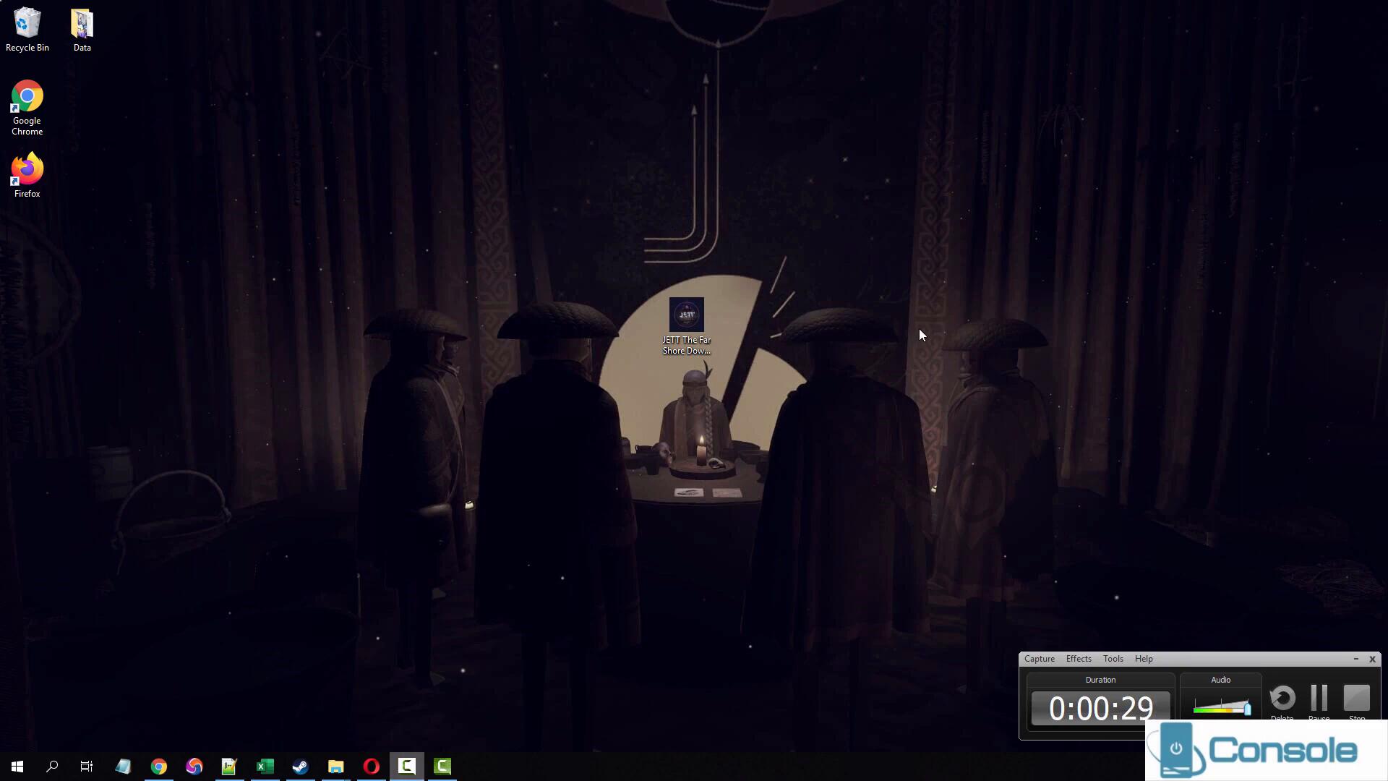Image resolution: width=1388 pixels, height=781 pixels.
Task: Open Opera browser from the taskbar
Action: (371, 767)
